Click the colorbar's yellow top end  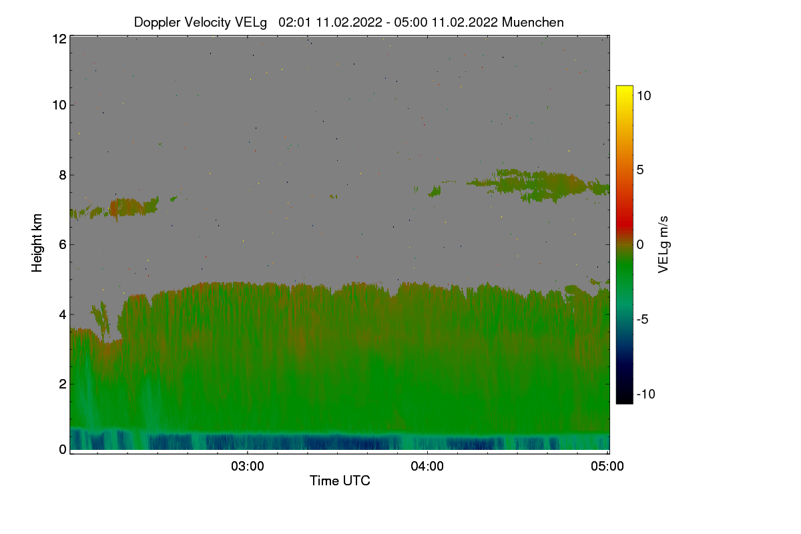pyautogui.click(x=624, y=90)
